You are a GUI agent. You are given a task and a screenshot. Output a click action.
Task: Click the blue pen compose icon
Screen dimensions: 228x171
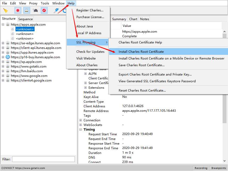click(56, 11)
